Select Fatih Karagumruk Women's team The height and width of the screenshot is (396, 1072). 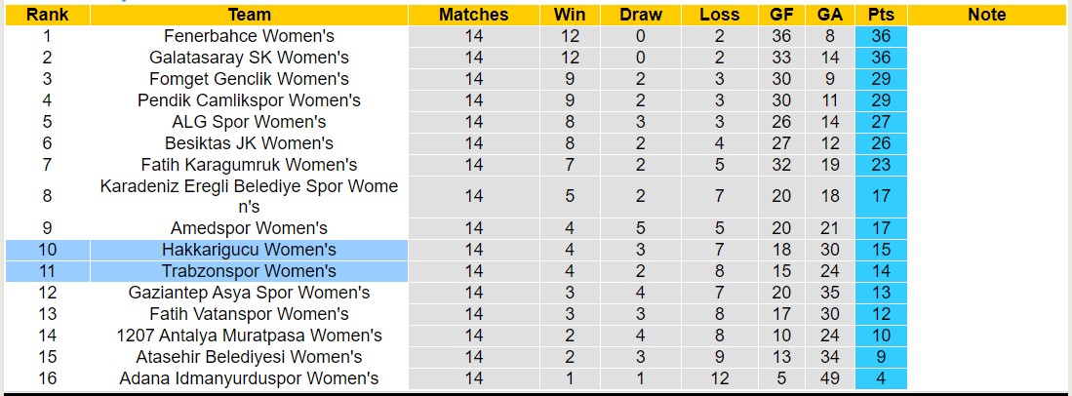[249, 165]
